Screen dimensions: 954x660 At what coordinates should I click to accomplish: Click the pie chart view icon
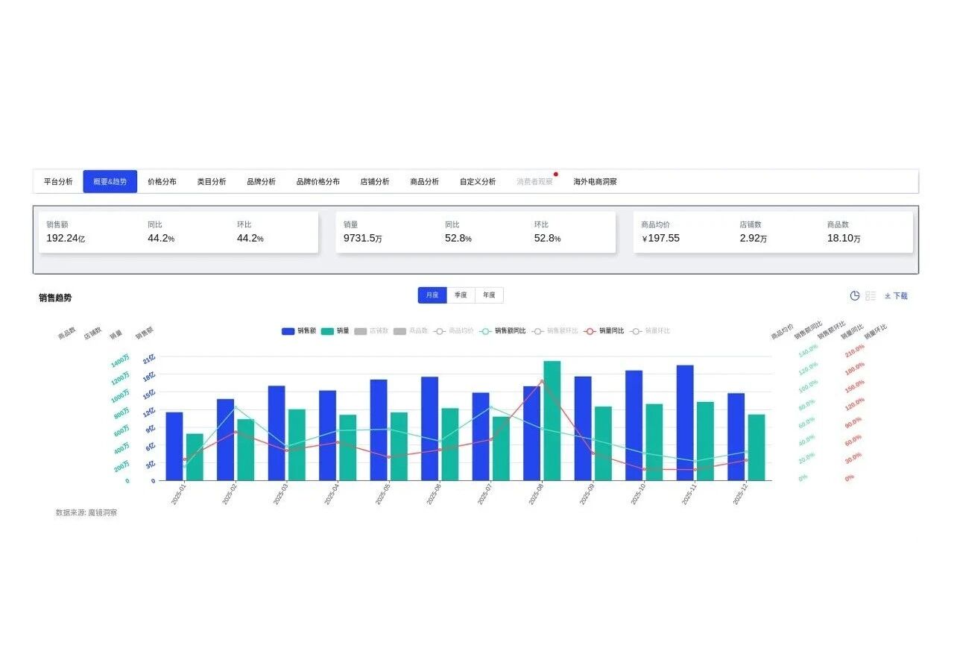point(855,296)
